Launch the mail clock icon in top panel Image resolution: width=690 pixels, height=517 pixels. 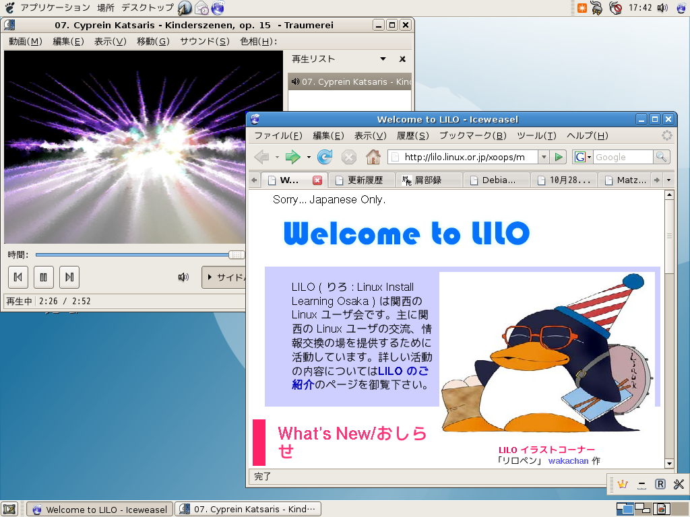click(201, 7)
